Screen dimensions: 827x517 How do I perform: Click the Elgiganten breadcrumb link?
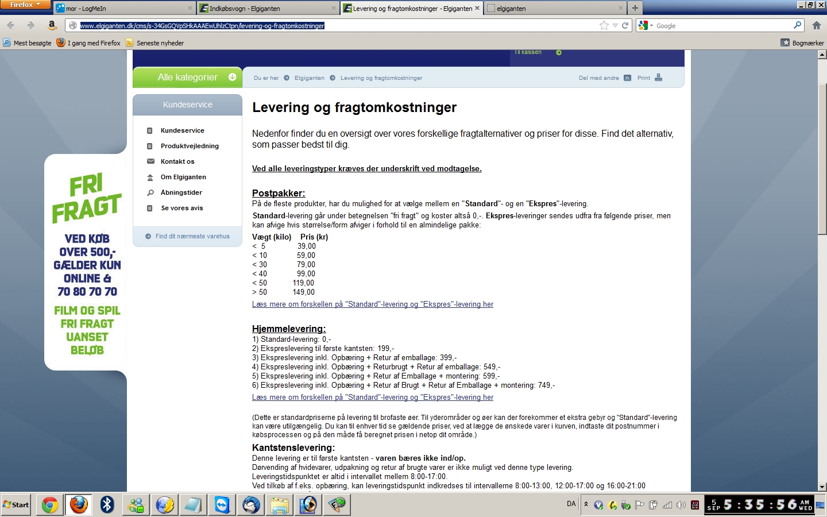[x=310, y=78]
